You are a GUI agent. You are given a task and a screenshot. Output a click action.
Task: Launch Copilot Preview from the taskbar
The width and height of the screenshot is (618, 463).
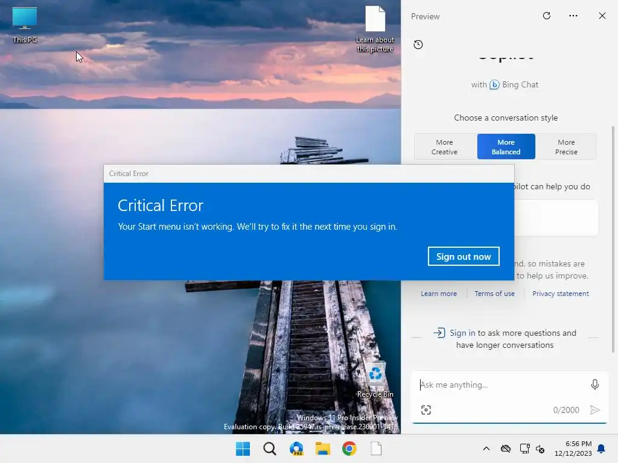point(296,449)
